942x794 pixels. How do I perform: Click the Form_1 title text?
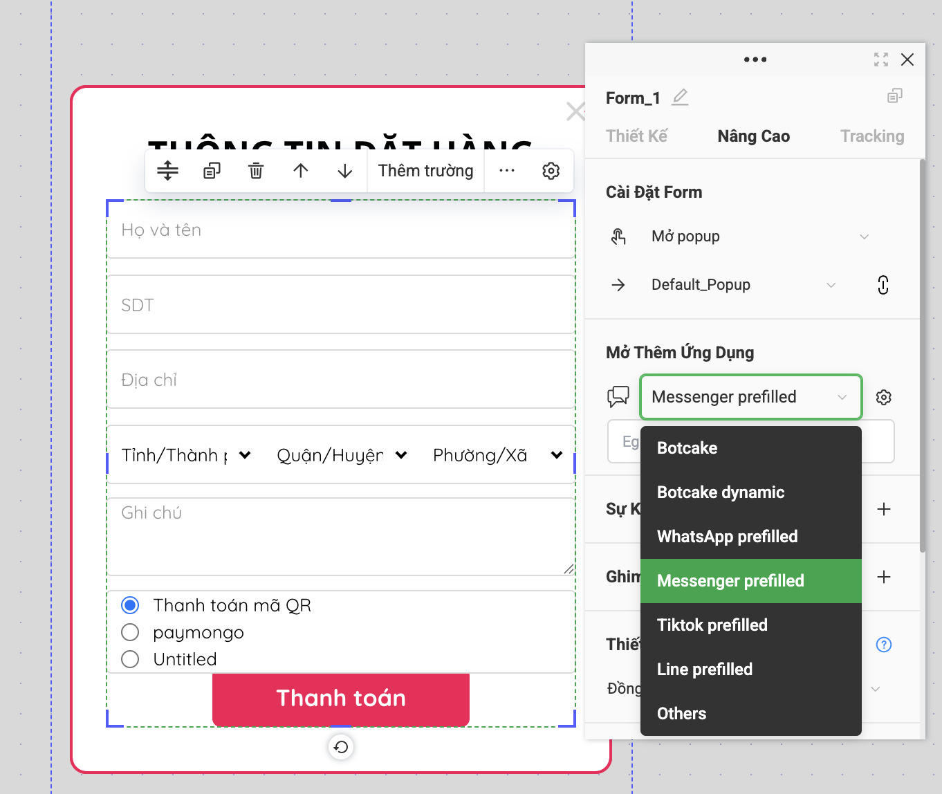pos(633,98)
